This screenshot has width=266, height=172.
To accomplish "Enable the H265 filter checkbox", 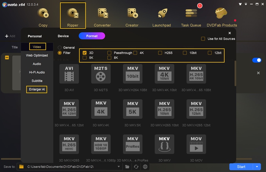I will (160, 53).
